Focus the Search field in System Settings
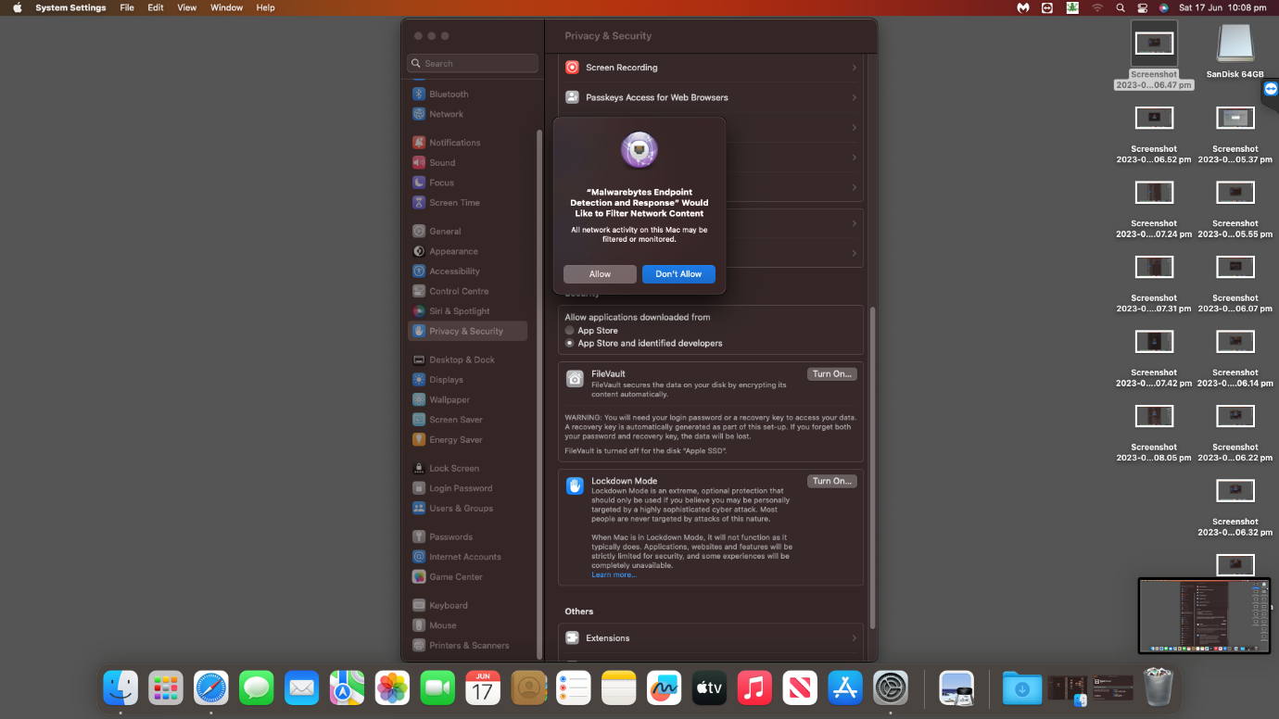 (x=473, y=63)
